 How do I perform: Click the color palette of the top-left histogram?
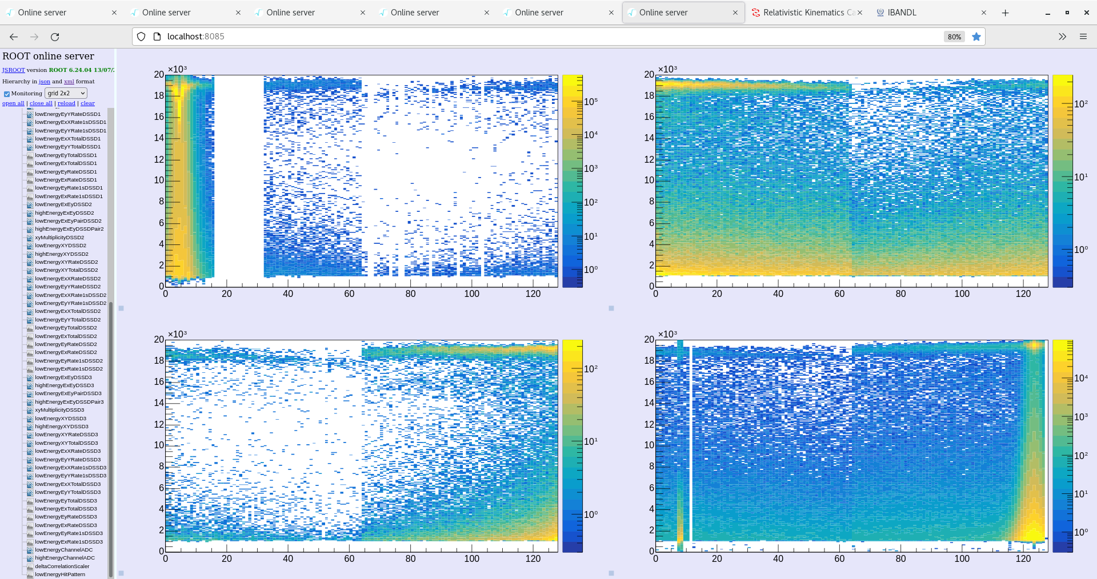coord(572,181)
